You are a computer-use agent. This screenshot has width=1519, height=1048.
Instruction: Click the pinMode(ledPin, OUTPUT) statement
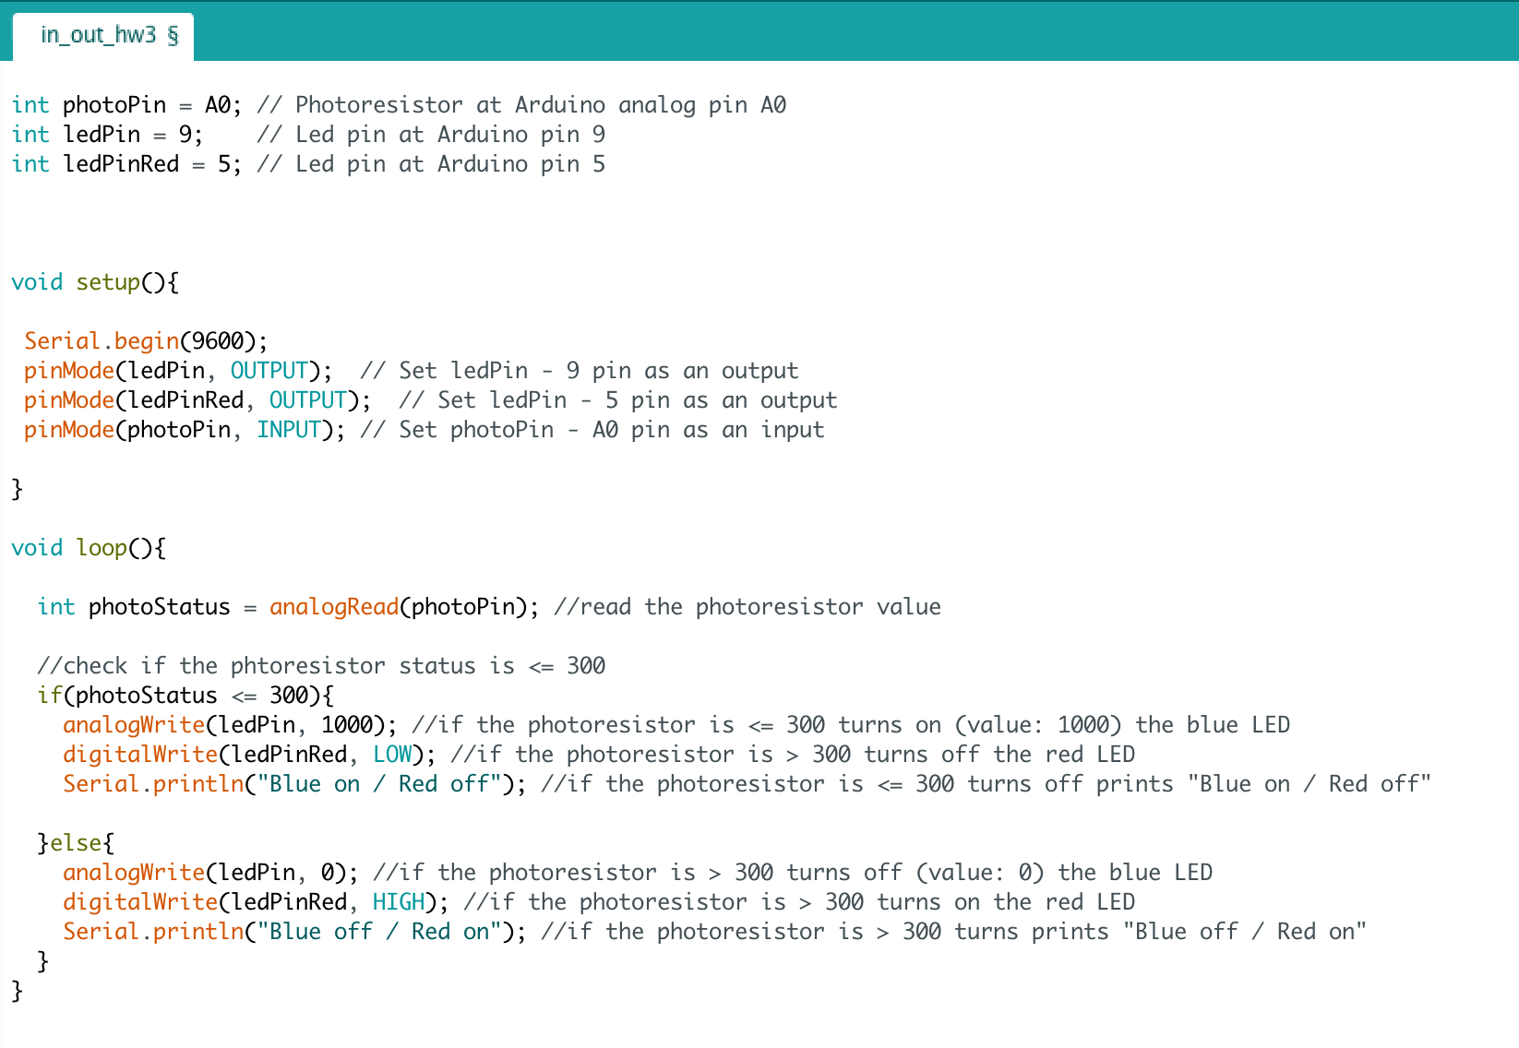coord(177,371)
